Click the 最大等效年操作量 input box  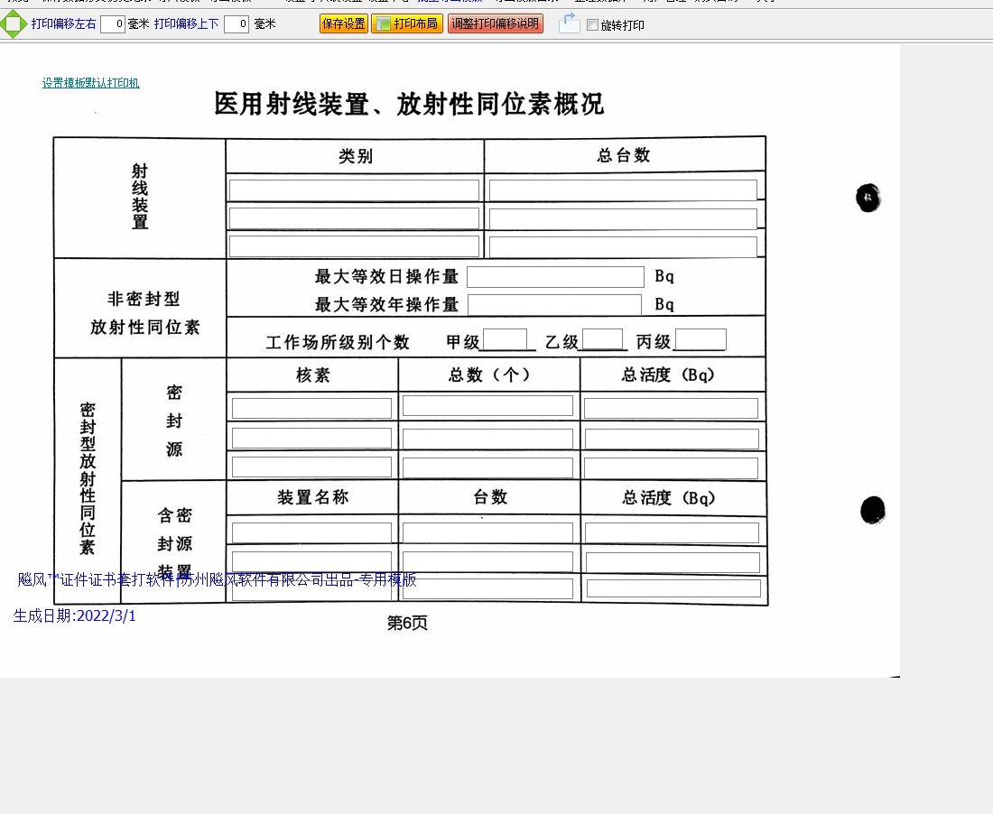(x=554, y=305)
